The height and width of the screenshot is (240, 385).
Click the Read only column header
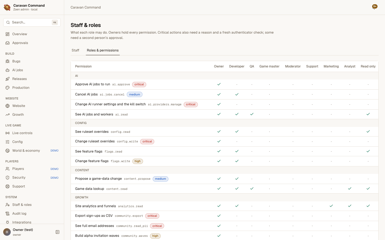pos(368,66)
